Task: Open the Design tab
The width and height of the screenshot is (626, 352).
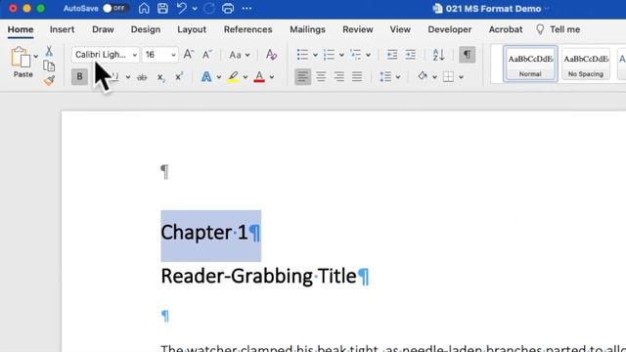Action: [x=146, y=29]
